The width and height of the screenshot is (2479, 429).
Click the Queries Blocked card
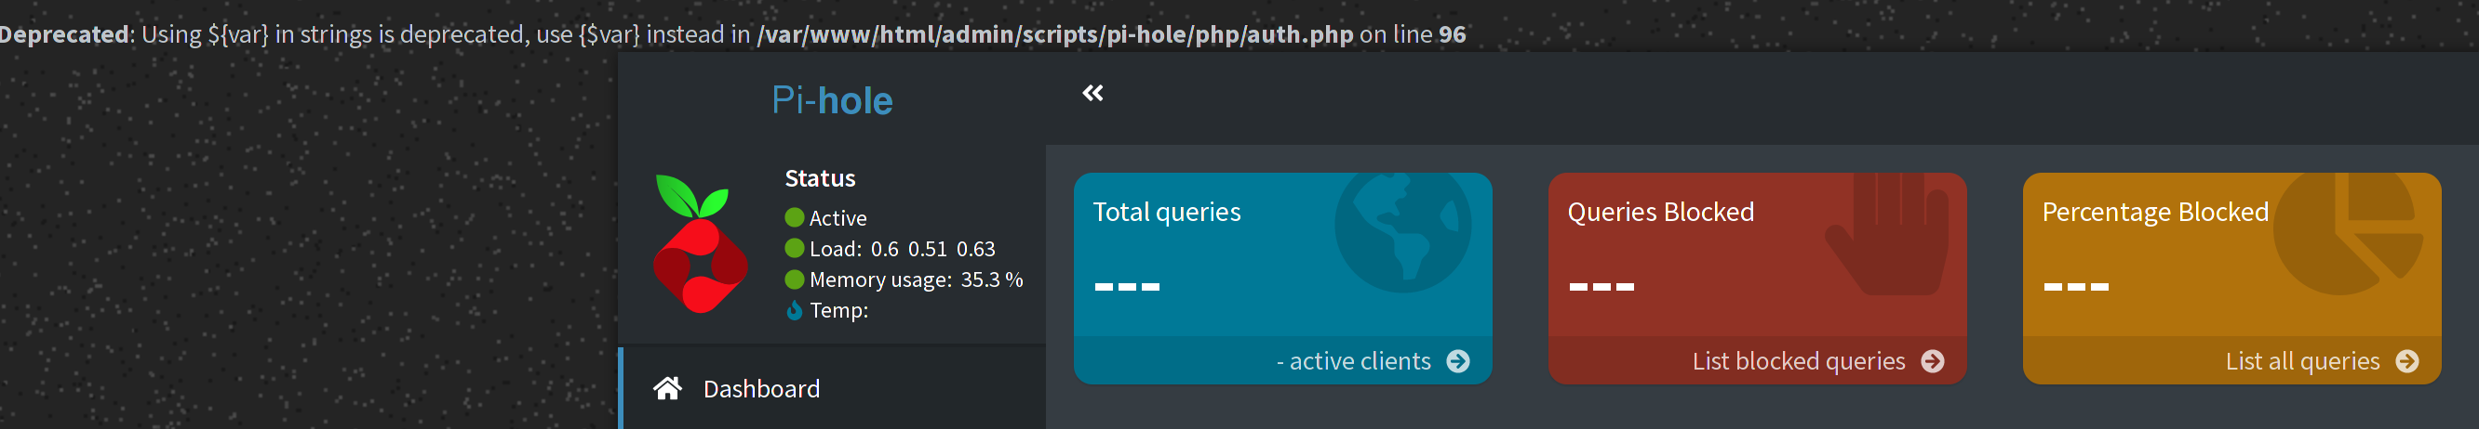coord(1757,279)
